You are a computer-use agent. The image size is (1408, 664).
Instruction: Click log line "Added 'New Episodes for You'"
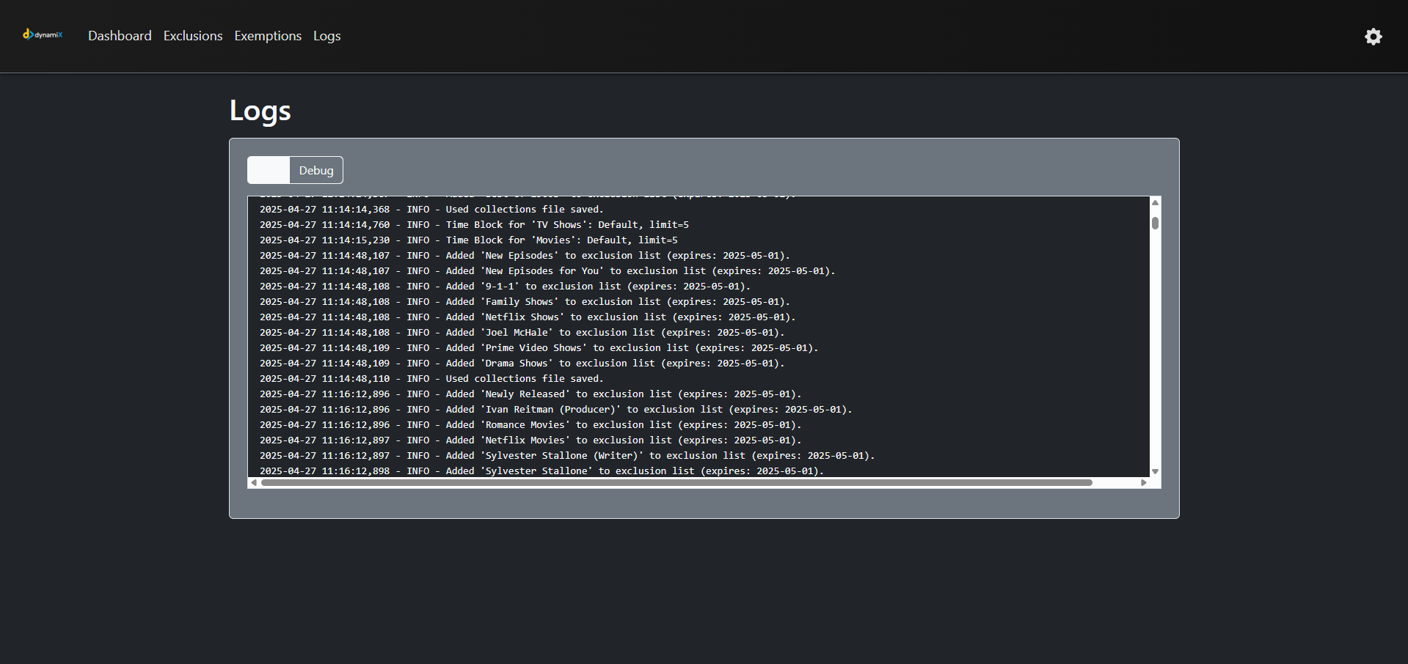pyautogui.click(x=547, y=271)
